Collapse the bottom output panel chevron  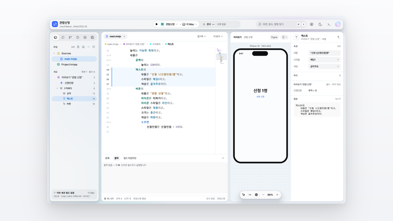223,158
